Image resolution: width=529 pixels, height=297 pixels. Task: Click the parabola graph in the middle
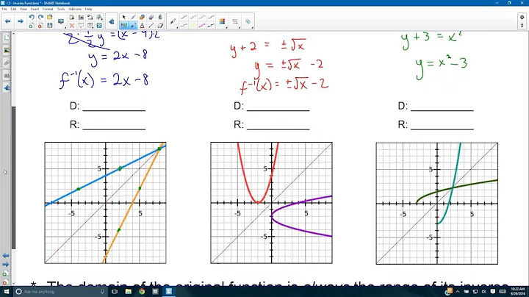[x=272, y=203]
